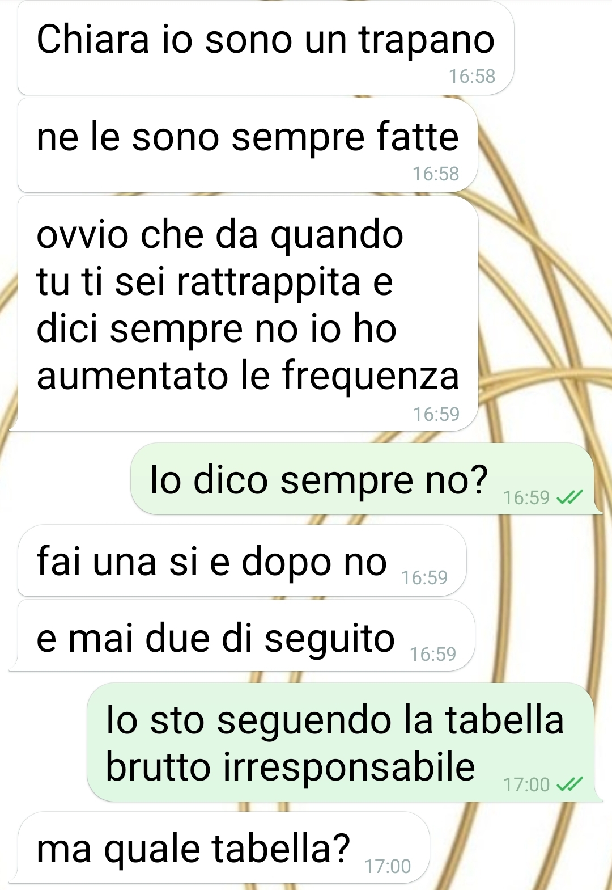Viewport: 612px width, 890px height.
Task: Tap the 16:58 timestamp under 'trapano'
Action: click(472, 77)
